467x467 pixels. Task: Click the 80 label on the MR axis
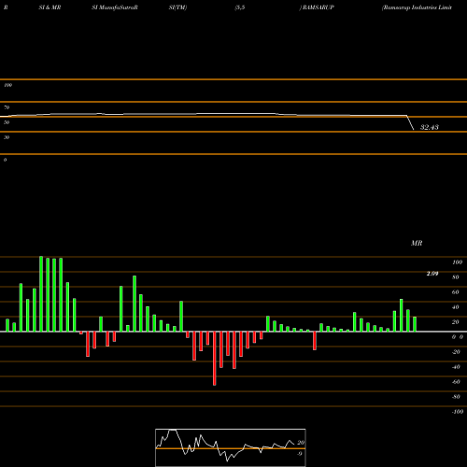(456, 277)
